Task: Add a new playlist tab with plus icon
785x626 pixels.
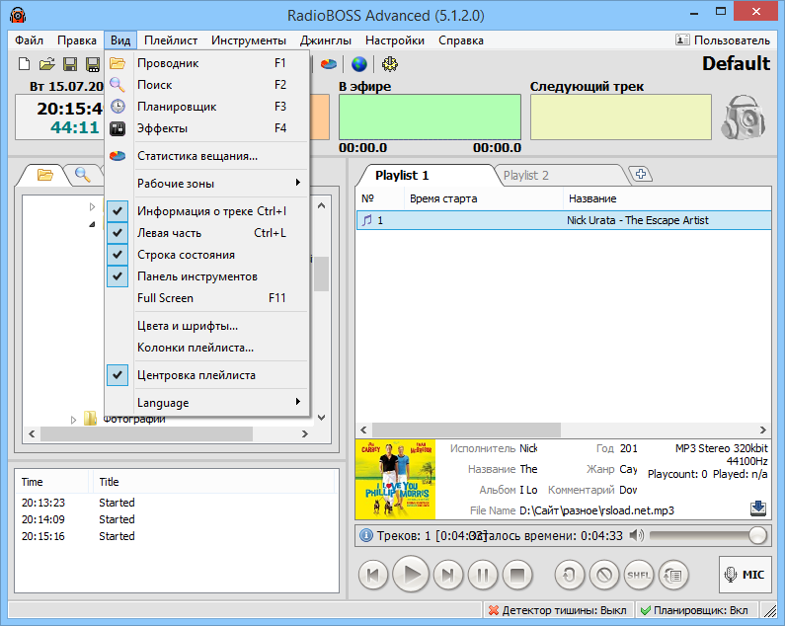Action: point(640,175)
